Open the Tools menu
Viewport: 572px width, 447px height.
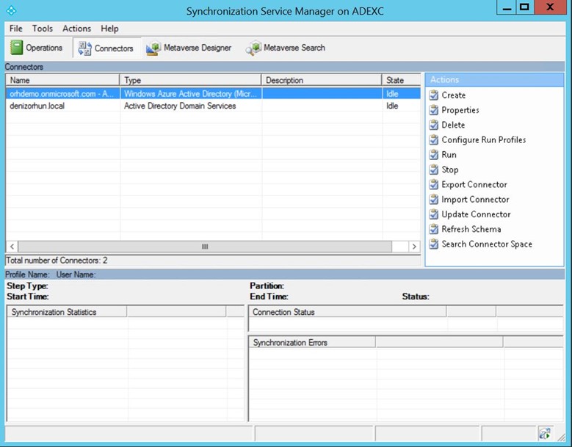(43, 29)
